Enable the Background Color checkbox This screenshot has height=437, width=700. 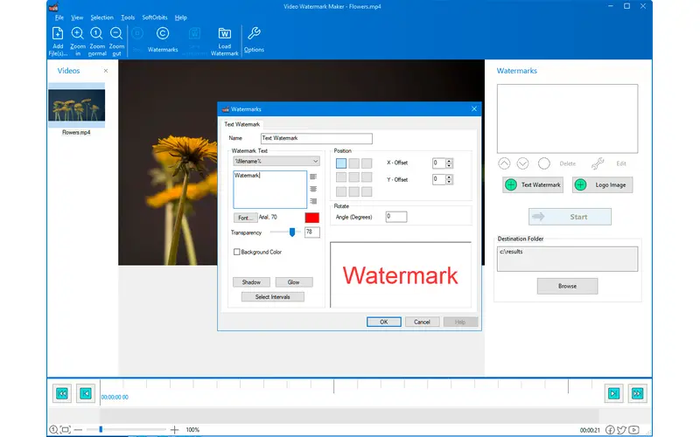[237, 253]
